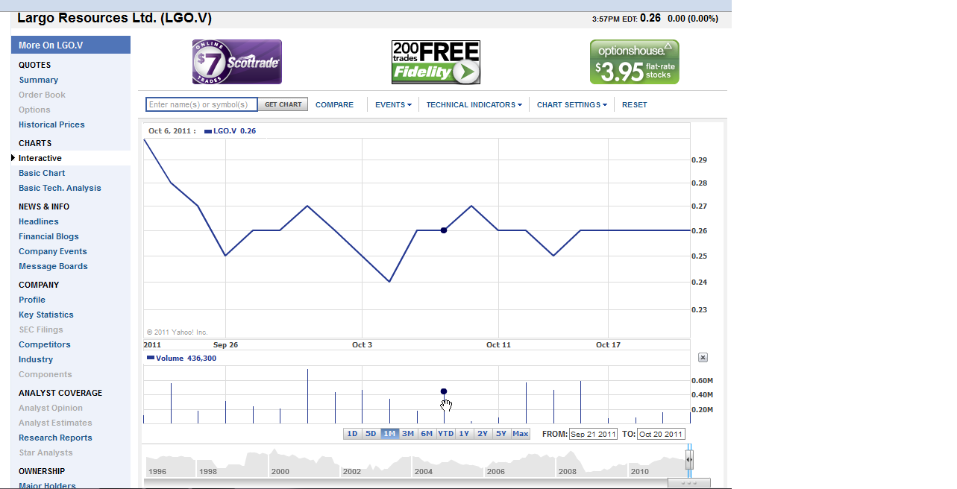
Task: Click the Fidelity 200 free trades ad
Action: tap(436, 62)
